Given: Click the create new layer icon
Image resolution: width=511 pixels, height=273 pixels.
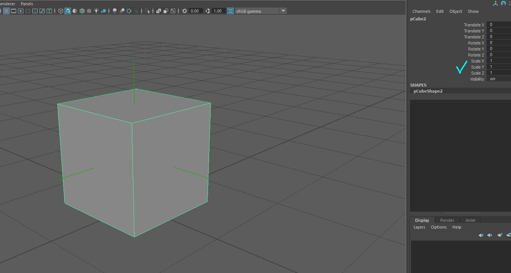Looking at the screenshot, I should tap(500, 235).
